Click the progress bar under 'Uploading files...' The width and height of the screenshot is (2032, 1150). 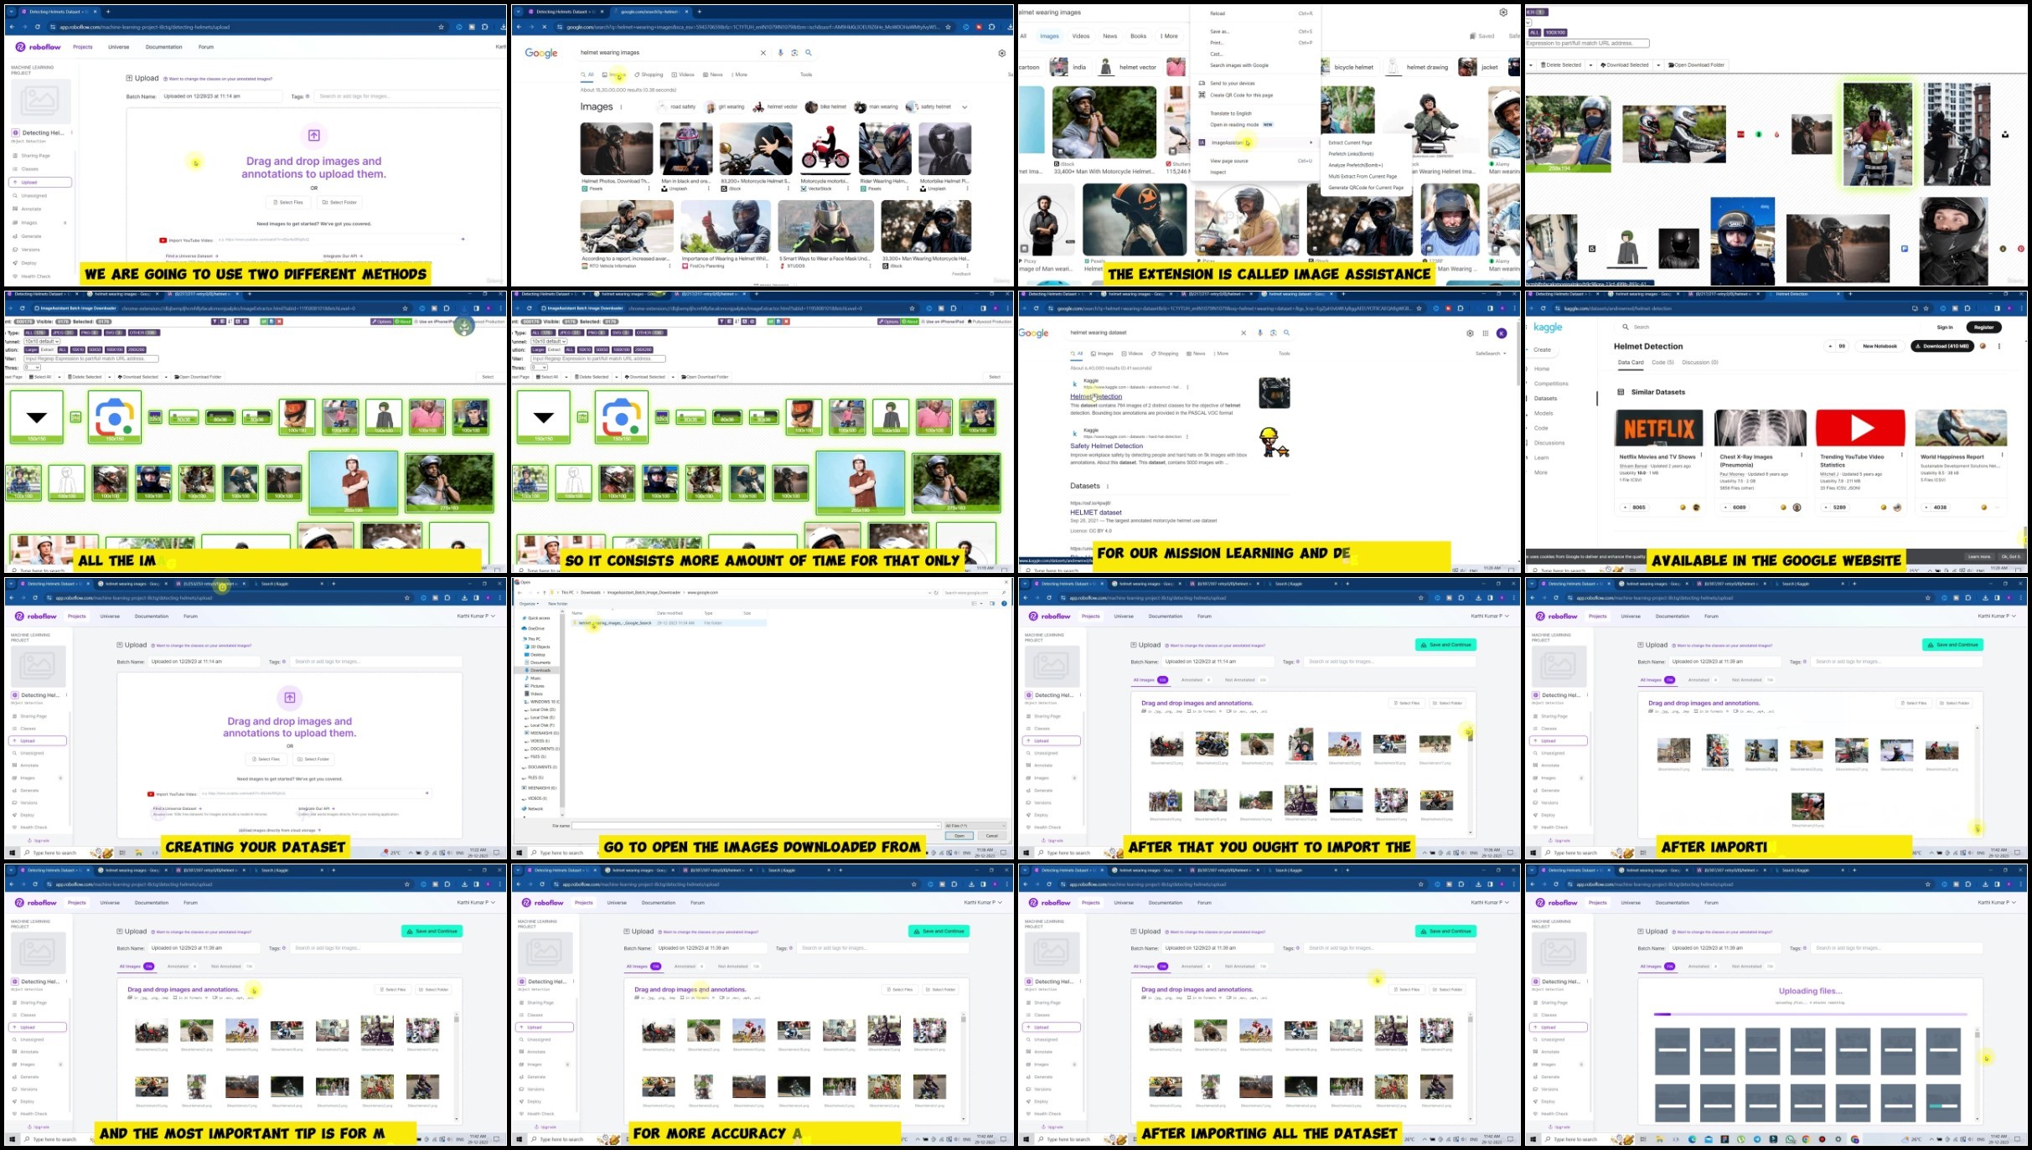click(x=1810, y=1014)
